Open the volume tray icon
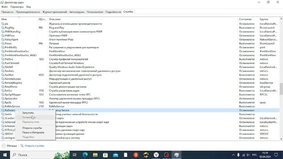 click(248, 155)
